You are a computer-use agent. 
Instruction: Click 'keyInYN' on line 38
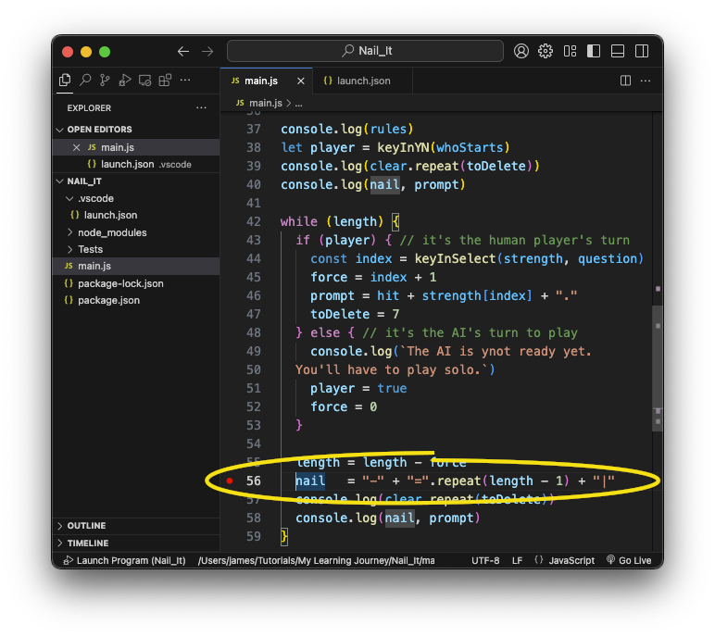(403, 148)
